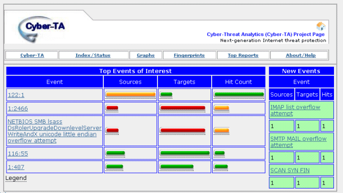Viewport: 343px width, 193px height.
Task: Open event 1:2466 link
Action: (x=18, y=108)
